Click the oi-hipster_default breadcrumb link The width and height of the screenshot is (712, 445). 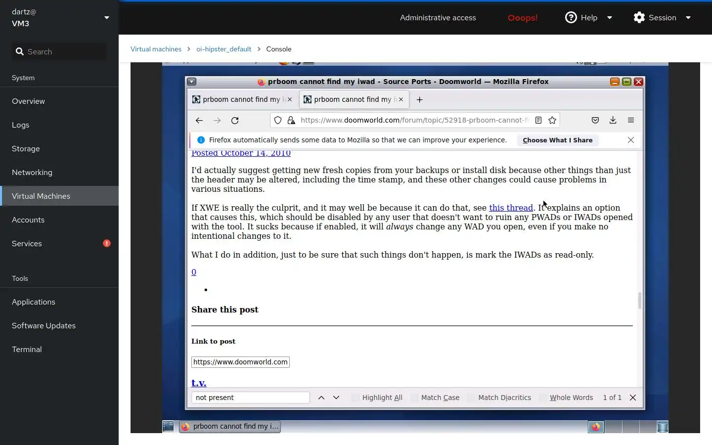(x=223, y=49)
